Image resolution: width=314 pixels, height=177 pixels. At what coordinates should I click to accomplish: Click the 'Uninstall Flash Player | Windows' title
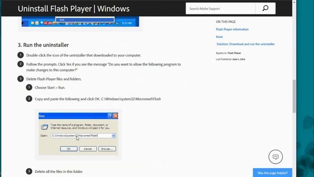(x=74, y=9)
